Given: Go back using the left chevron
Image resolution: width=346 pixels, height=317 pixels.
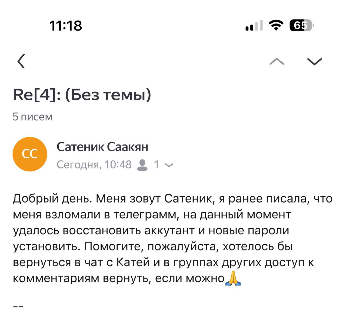Looking at the screenshot, I should click(x=21, y=61).
